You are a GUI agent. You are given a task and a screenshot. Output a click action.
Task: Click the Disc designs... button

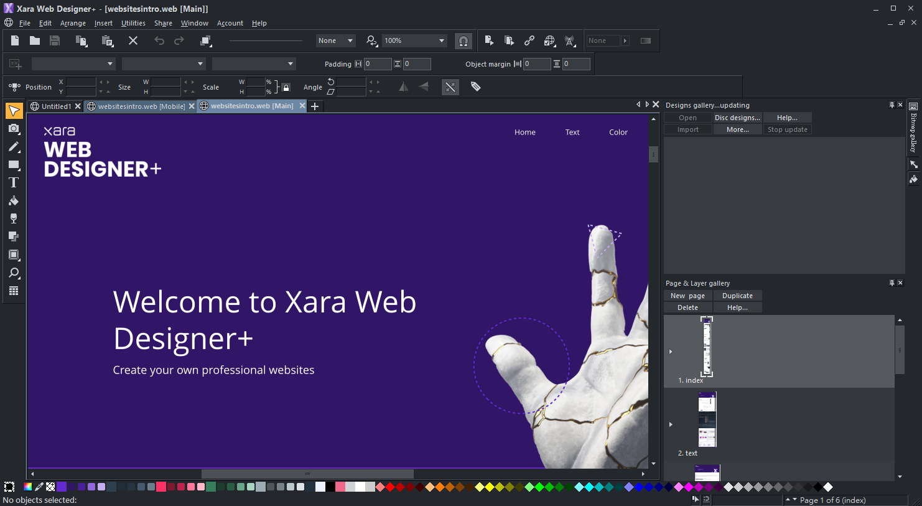[737, 118]
